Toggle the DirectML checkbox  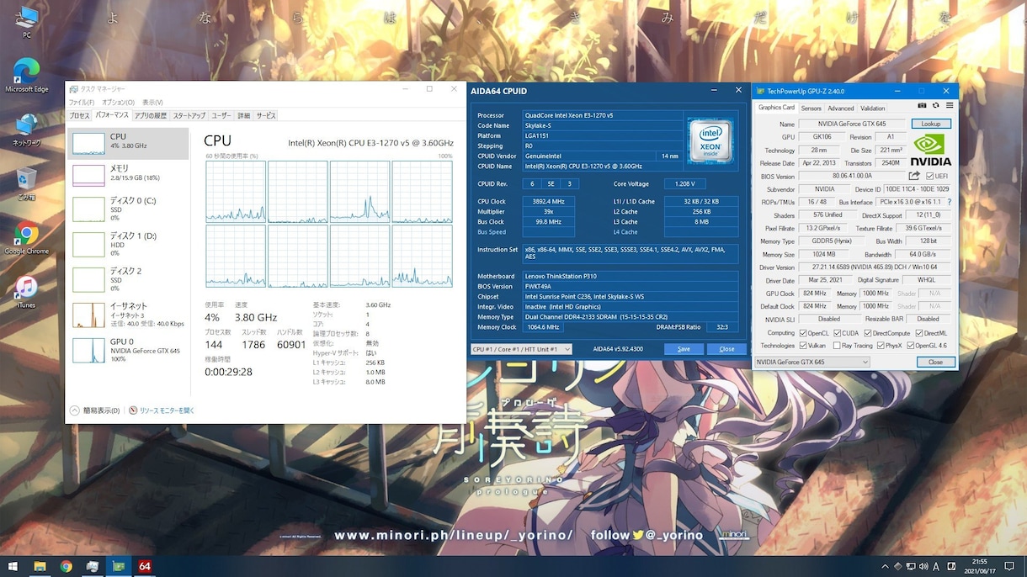[x=918, y=333]
